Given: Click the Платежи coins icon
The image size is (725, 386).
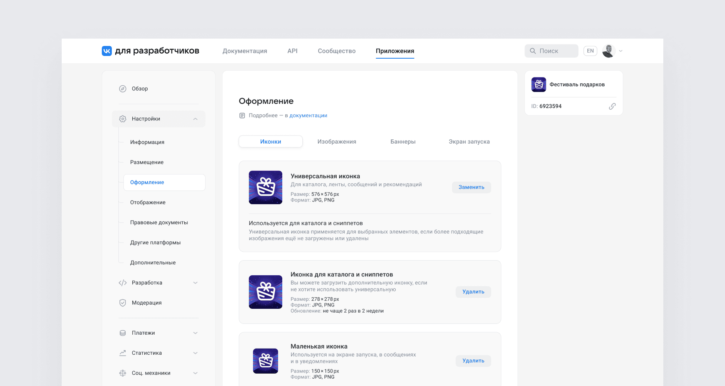Looking at the screenshot, I should click(123, 333).
